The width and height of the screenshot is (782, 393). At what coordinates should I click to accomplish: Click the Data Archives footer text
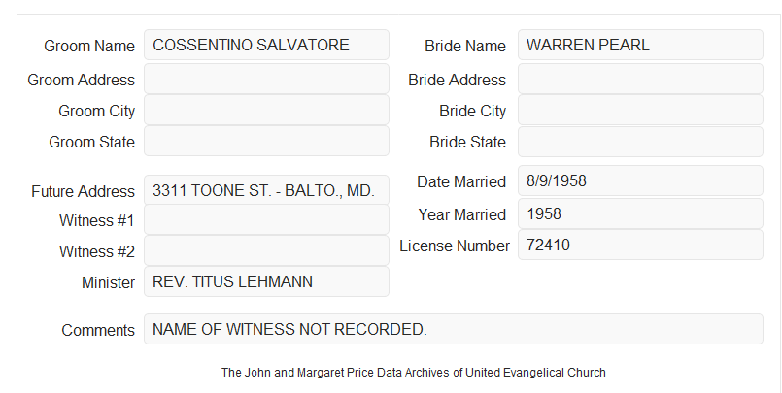(414, 373)
